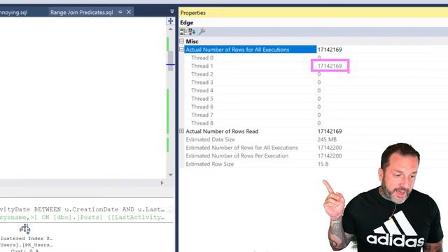This screenshot has height=252, width=448.
Task: Select Estimated Number of Rows Per Execution
Action: (x=237, y=156)
